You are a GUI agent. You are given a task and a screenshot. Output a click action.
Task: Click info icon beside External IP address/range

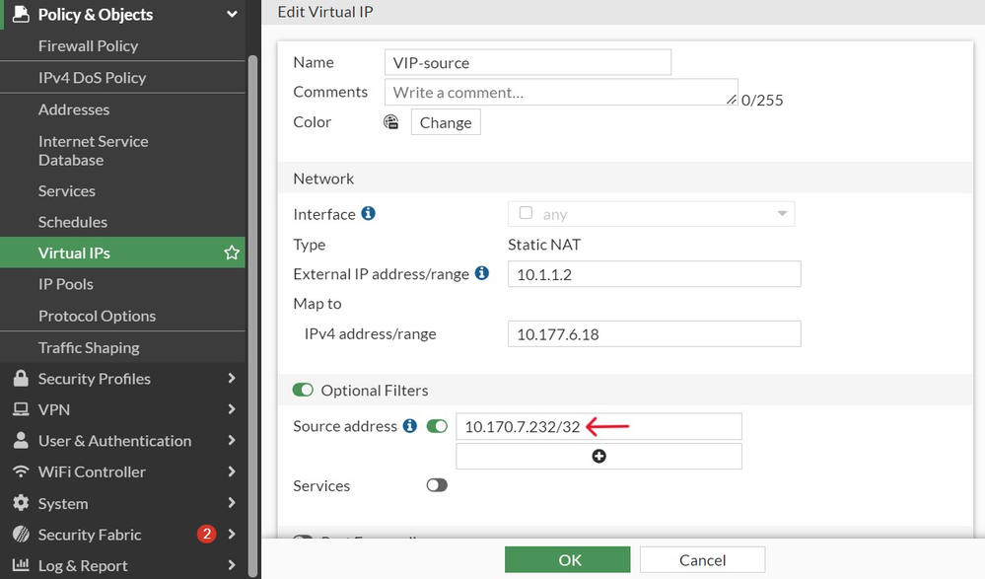[x=482, y=273]
